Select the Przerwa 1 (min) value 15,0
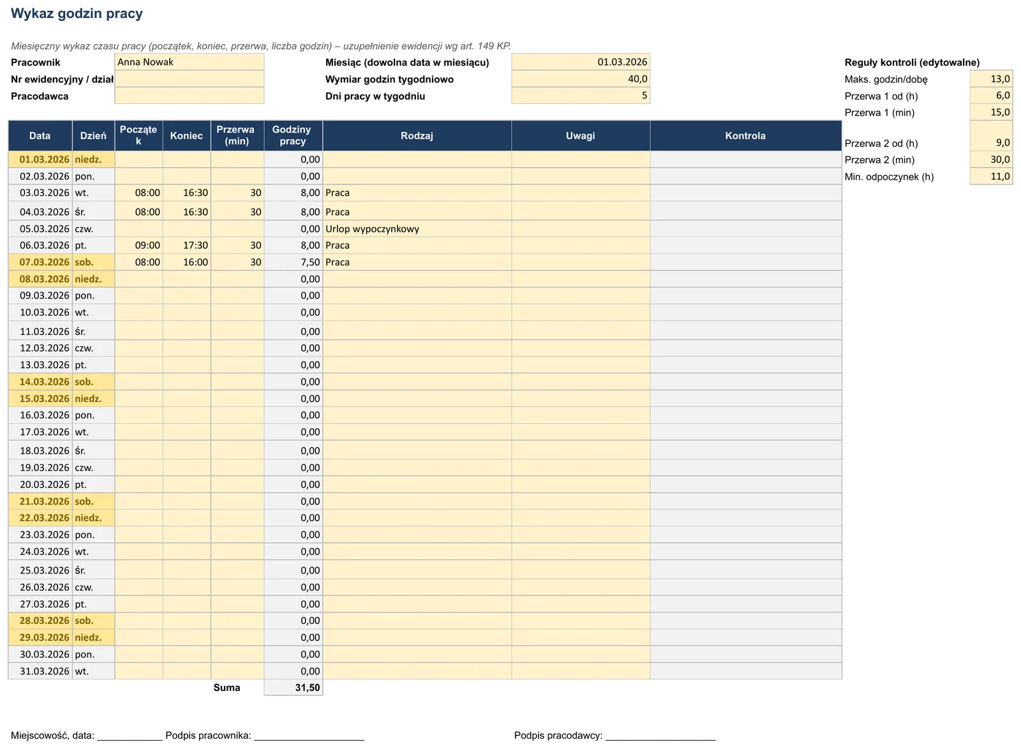Viewport: 1021px width, 749px height. coord(991,112)
